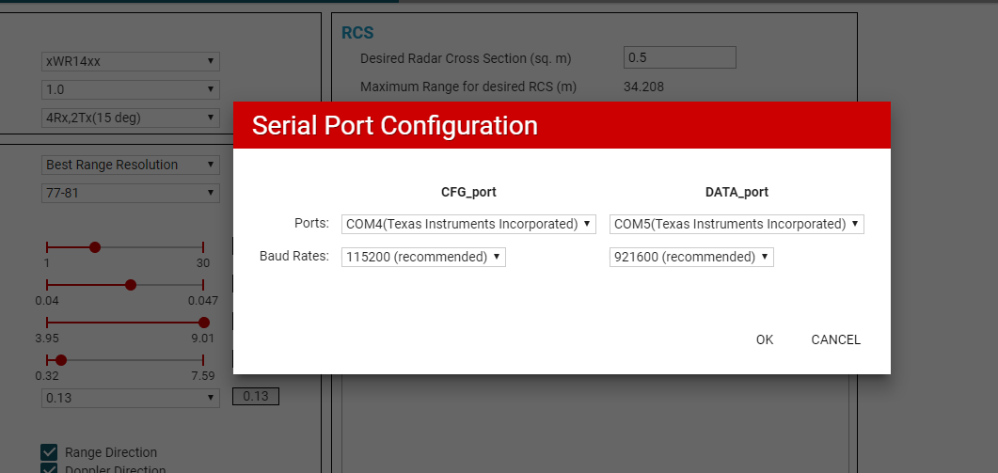
Task: Open the 0.13 value dropdown below sliders
Action: (x=131, y=398)
